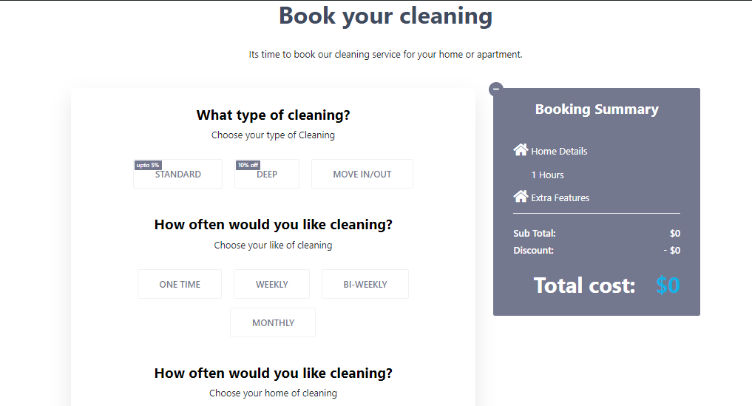Click the 'Book your cleaning' page heading
This screenshot has height=406, width=752.
click(385, 16)
